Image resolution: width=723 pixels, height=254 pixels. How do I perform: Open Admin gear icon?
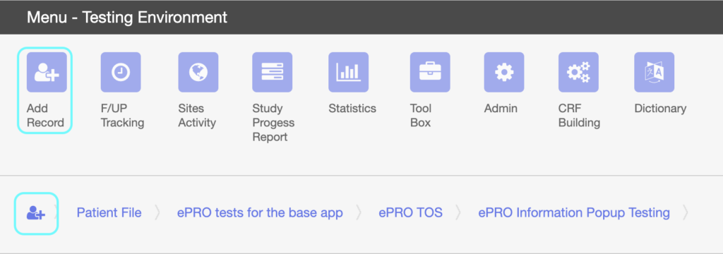click(x=504, y=72)
